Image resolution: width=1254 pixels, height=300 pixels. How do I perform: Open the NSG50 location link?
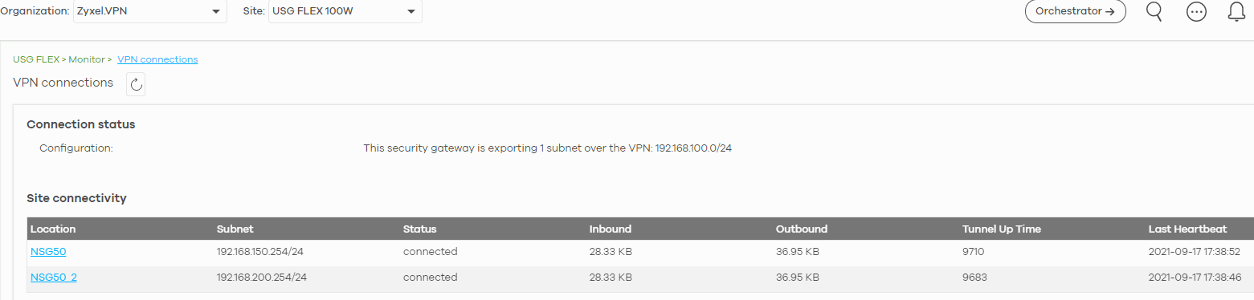click(x=48, y=251)
